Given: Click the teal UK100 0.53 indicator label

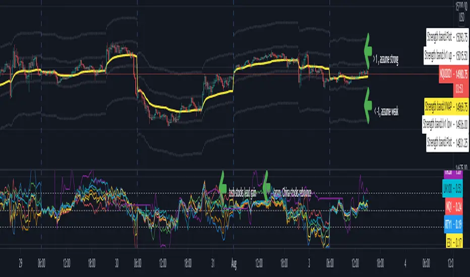Looking at the screenshot, I should click(x=452, y=188).
